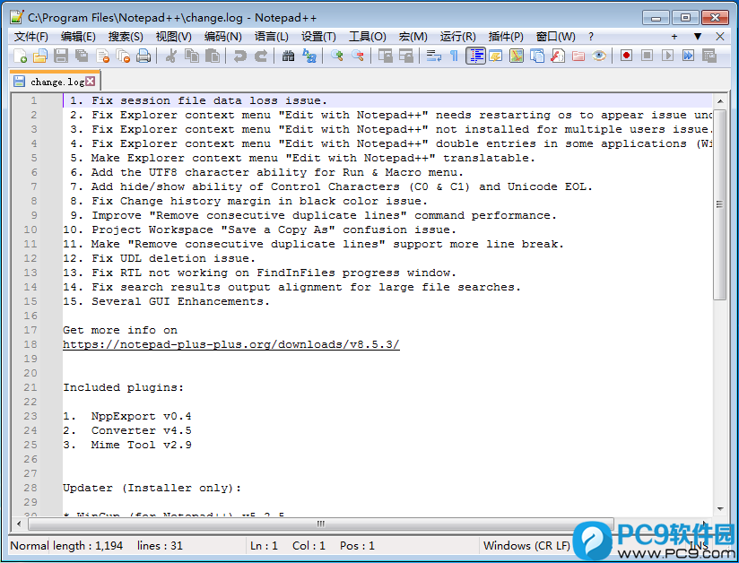The height and width of the screenshot is (563, 739).
Task: Click the Save file icon
Action: click(61, 56)
